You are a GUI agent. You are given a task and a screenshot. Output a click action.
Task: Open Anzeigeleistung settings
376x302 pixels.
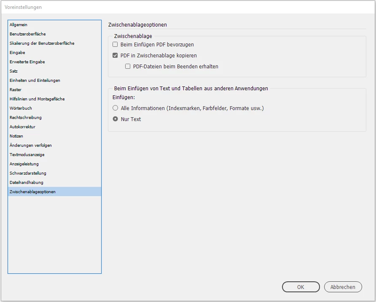(x=54, y=164)
